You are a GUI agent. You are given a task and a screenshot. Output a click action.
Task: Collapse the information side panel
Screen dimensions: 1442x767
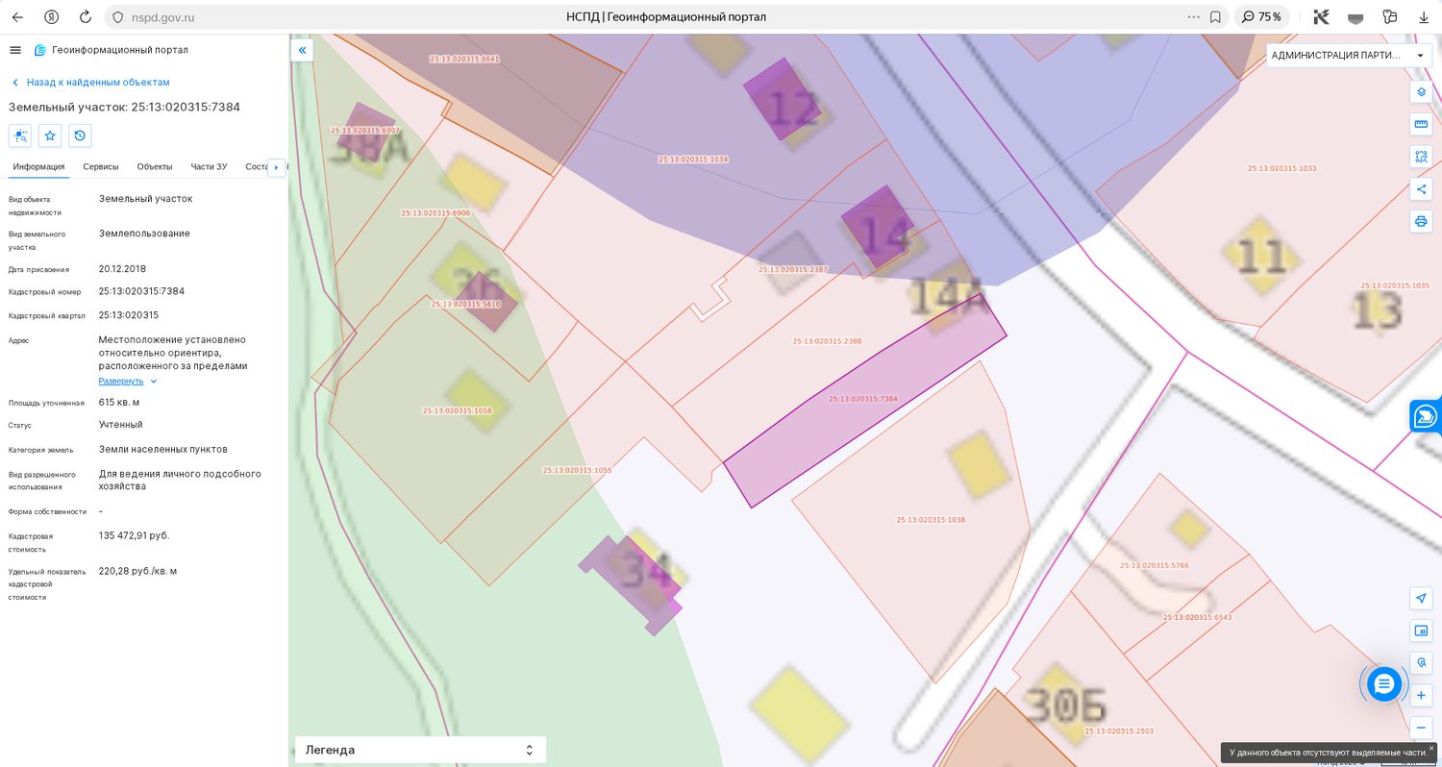pos(302,50)
